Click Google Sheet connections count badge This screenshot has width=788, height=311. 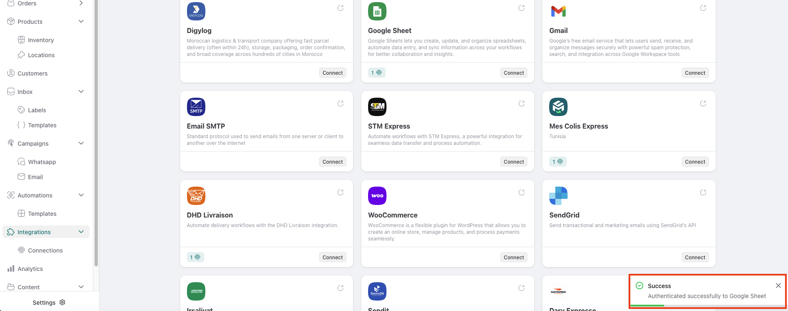[x=376, y=73]
